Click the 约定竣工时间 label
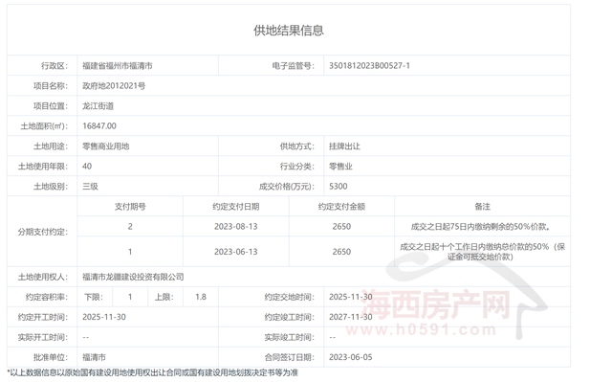The image size is (612, 382). click(x=289, y=317)
